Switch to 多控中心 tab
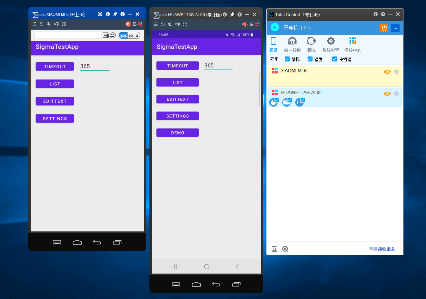The width and height of the screenshot is (426, 299). [353, 45]
